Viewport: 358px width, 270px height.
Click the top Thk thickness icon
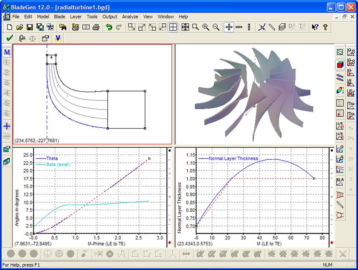pos(351,105)
